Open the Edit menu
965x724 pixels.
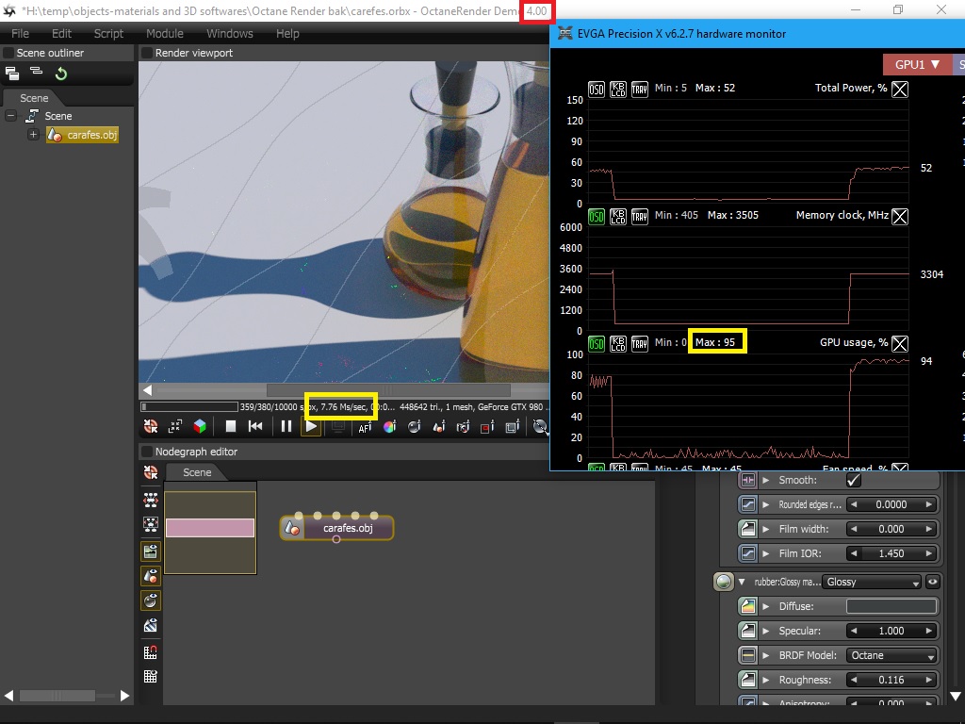click(61, 33)
